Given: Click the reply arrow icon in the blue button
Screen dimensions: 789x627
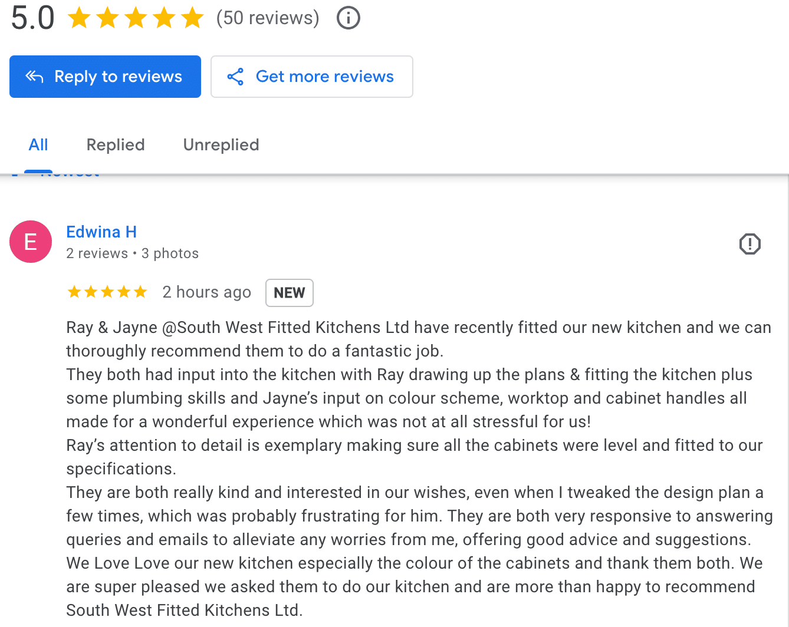Looking at the screenshot, I should (34, 76).
